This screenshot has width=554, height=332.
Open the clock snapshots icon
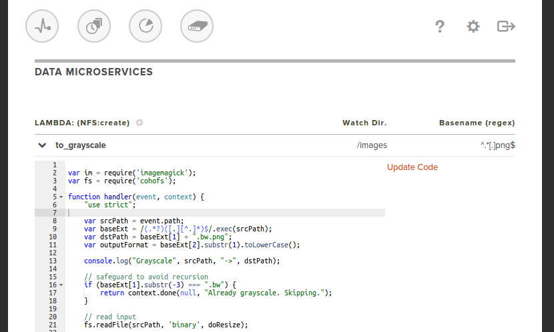(x=94, y=26)
